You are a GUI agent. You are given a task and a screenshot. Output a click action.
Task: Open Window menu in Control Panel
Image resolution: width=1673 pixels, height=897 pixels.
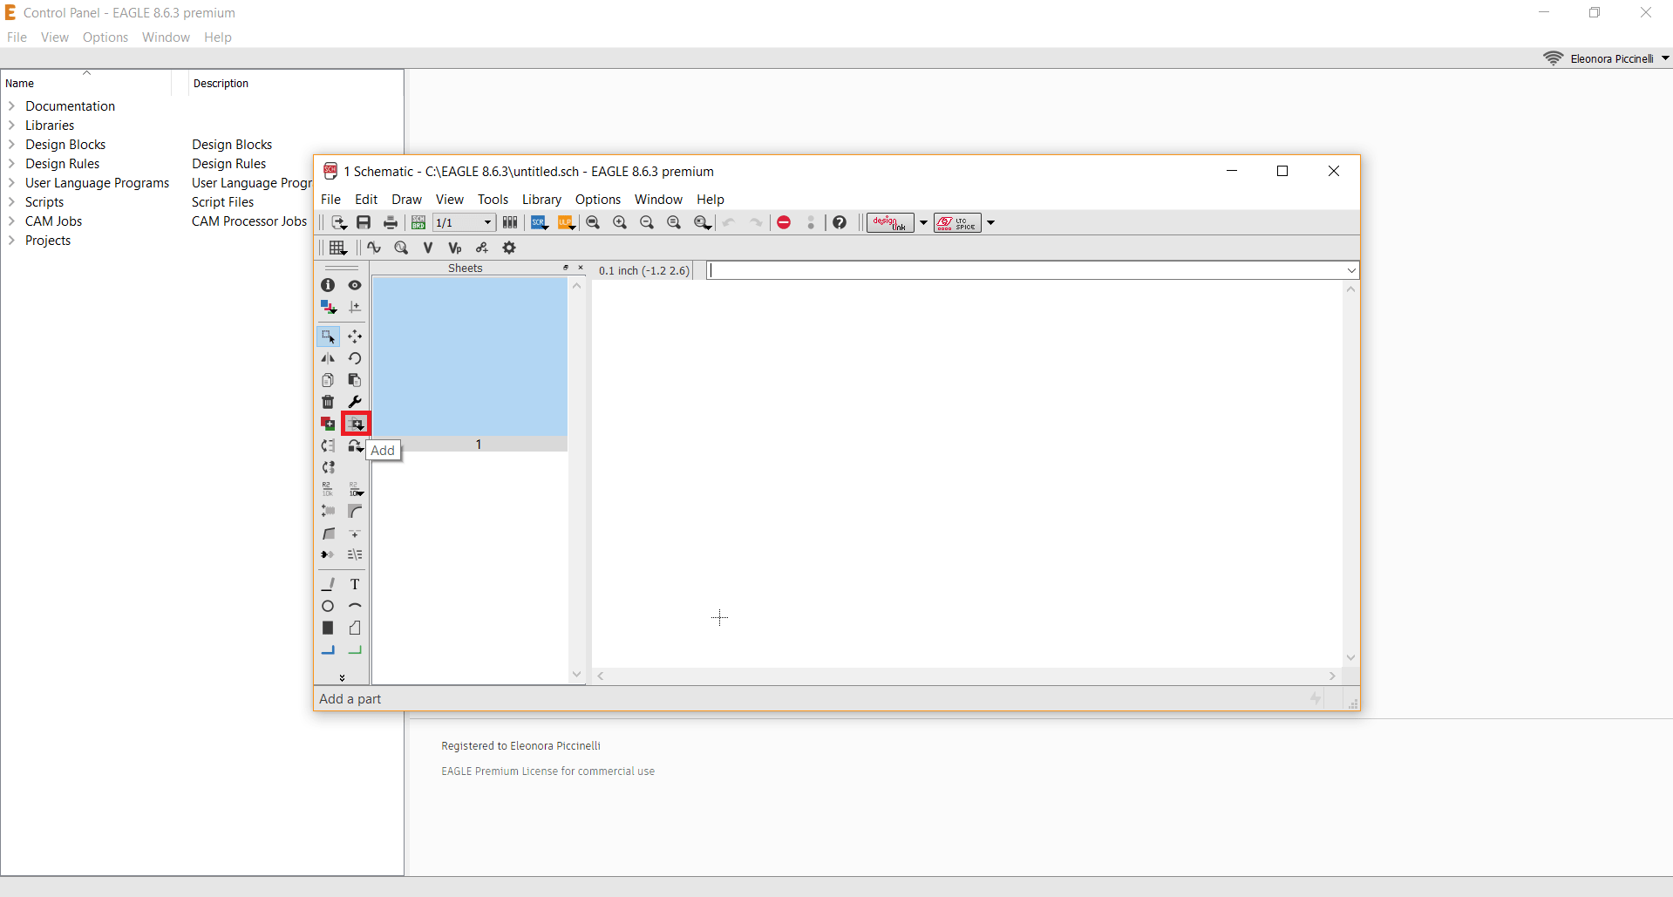(x=166, y=37)
